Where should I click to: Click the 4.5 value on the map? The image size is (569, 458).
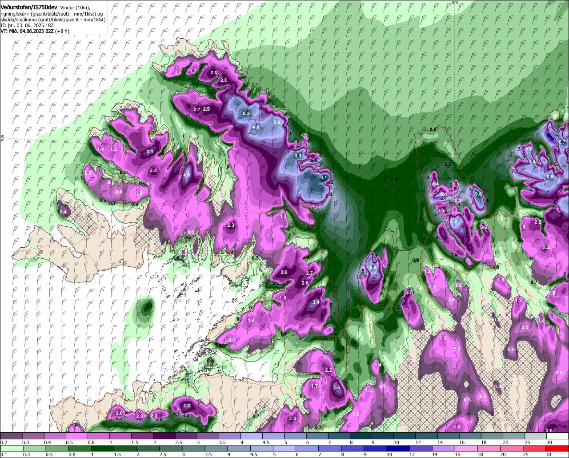coord(187,175)
